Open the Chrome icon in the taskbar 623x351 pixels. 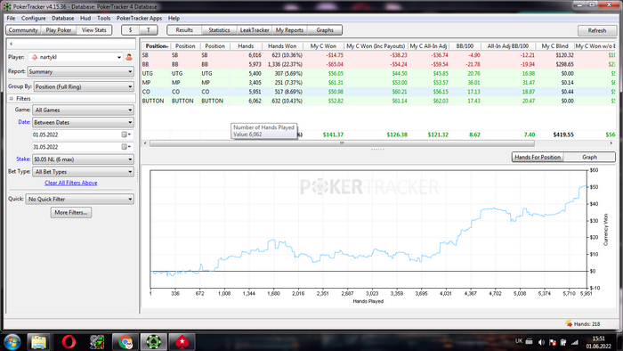(125, 342)
